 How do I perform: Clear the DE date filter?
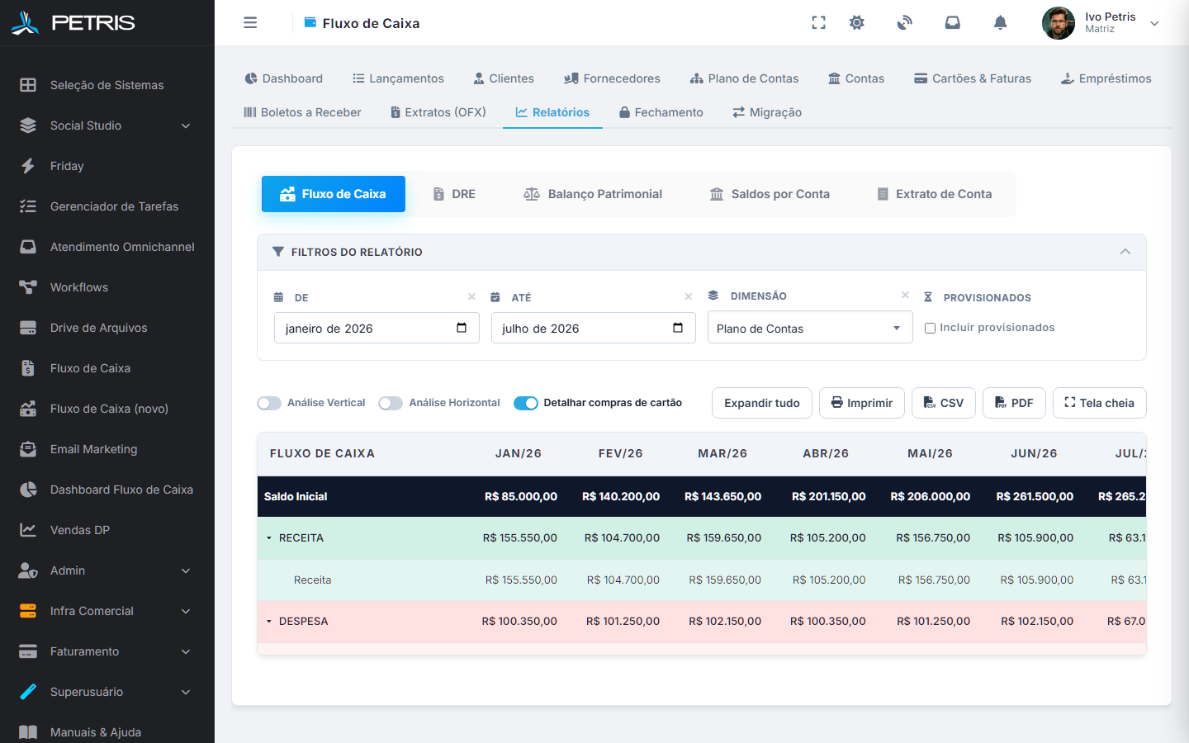471,296
